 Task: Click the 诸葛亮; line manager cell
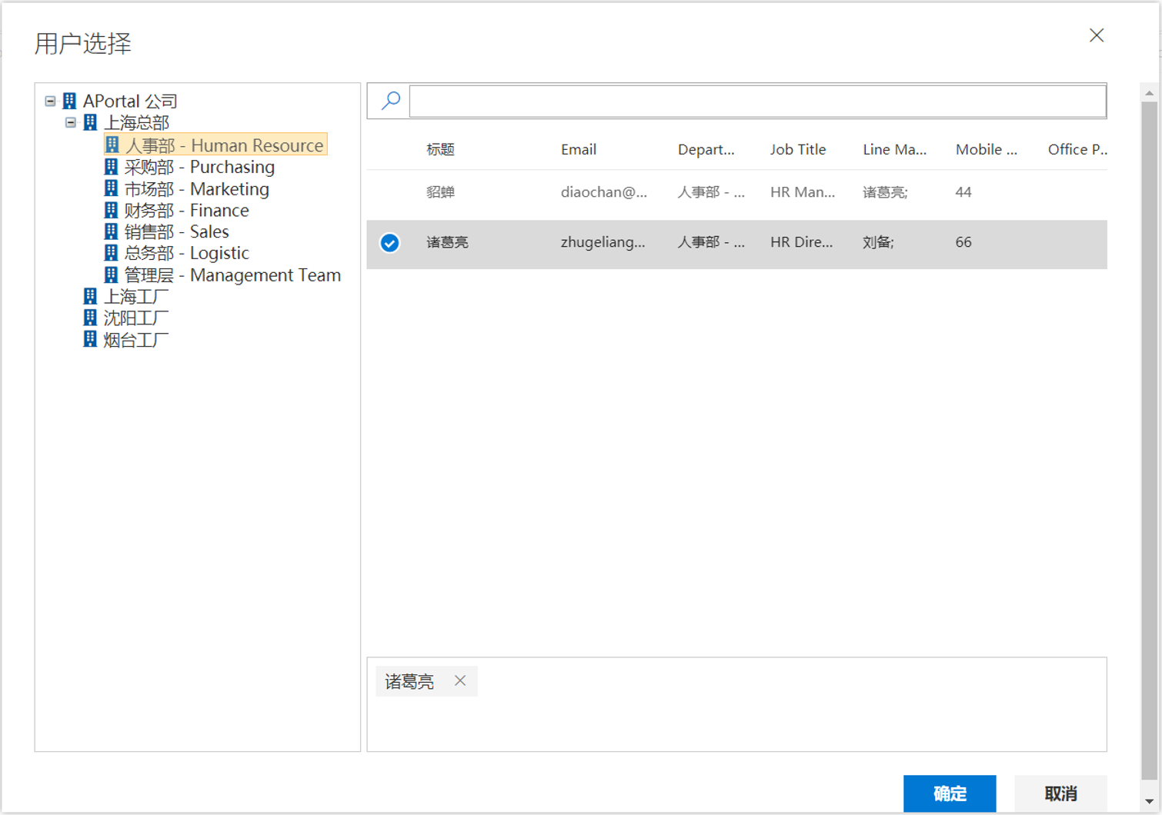click(x=885, y=192)
